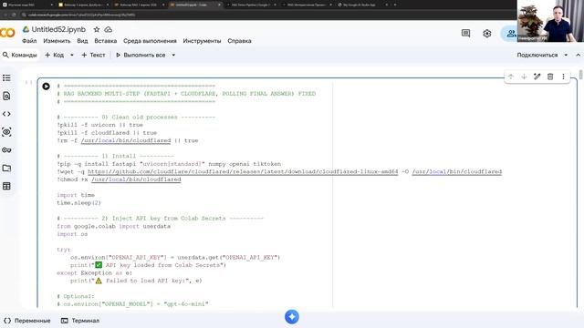Image resolution: width=584 pixels, height=328 pixels.
Task: Open the Справка menu
Action: [x=239, y=41]
